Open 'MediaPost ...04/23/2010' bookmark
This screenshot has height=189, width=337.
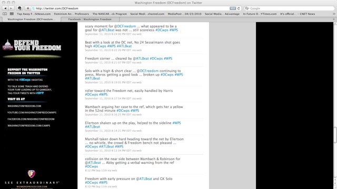185,14
